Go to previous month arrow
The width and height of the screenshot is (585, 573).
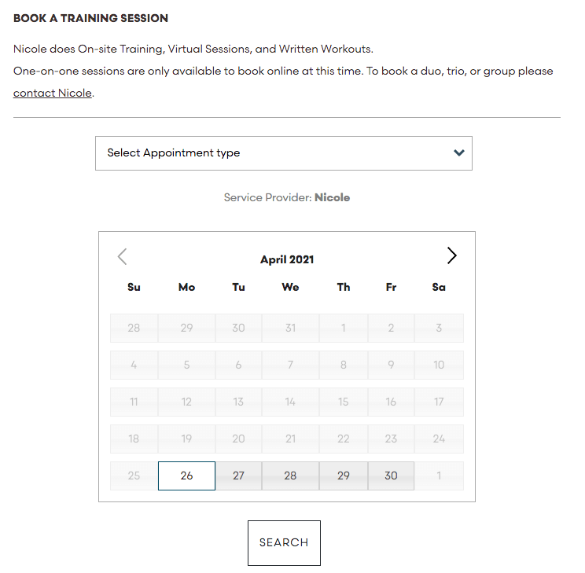(122, 257)
